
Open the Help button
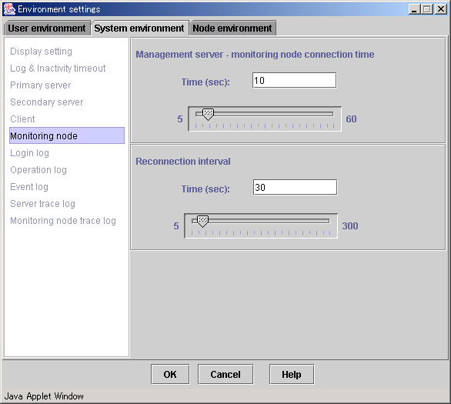tap(292, 375)
